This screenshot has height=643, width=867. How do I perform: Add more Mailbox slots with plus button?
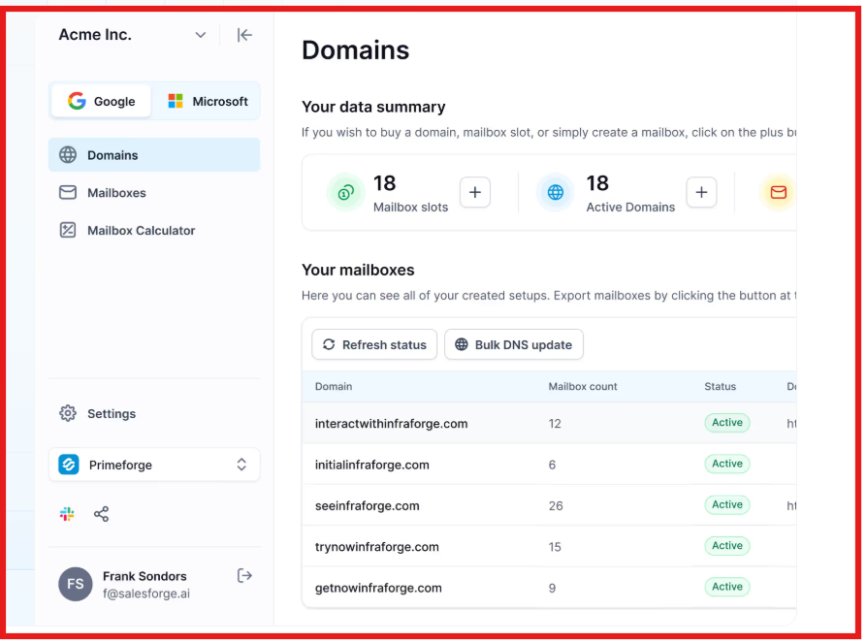point(475,192)
